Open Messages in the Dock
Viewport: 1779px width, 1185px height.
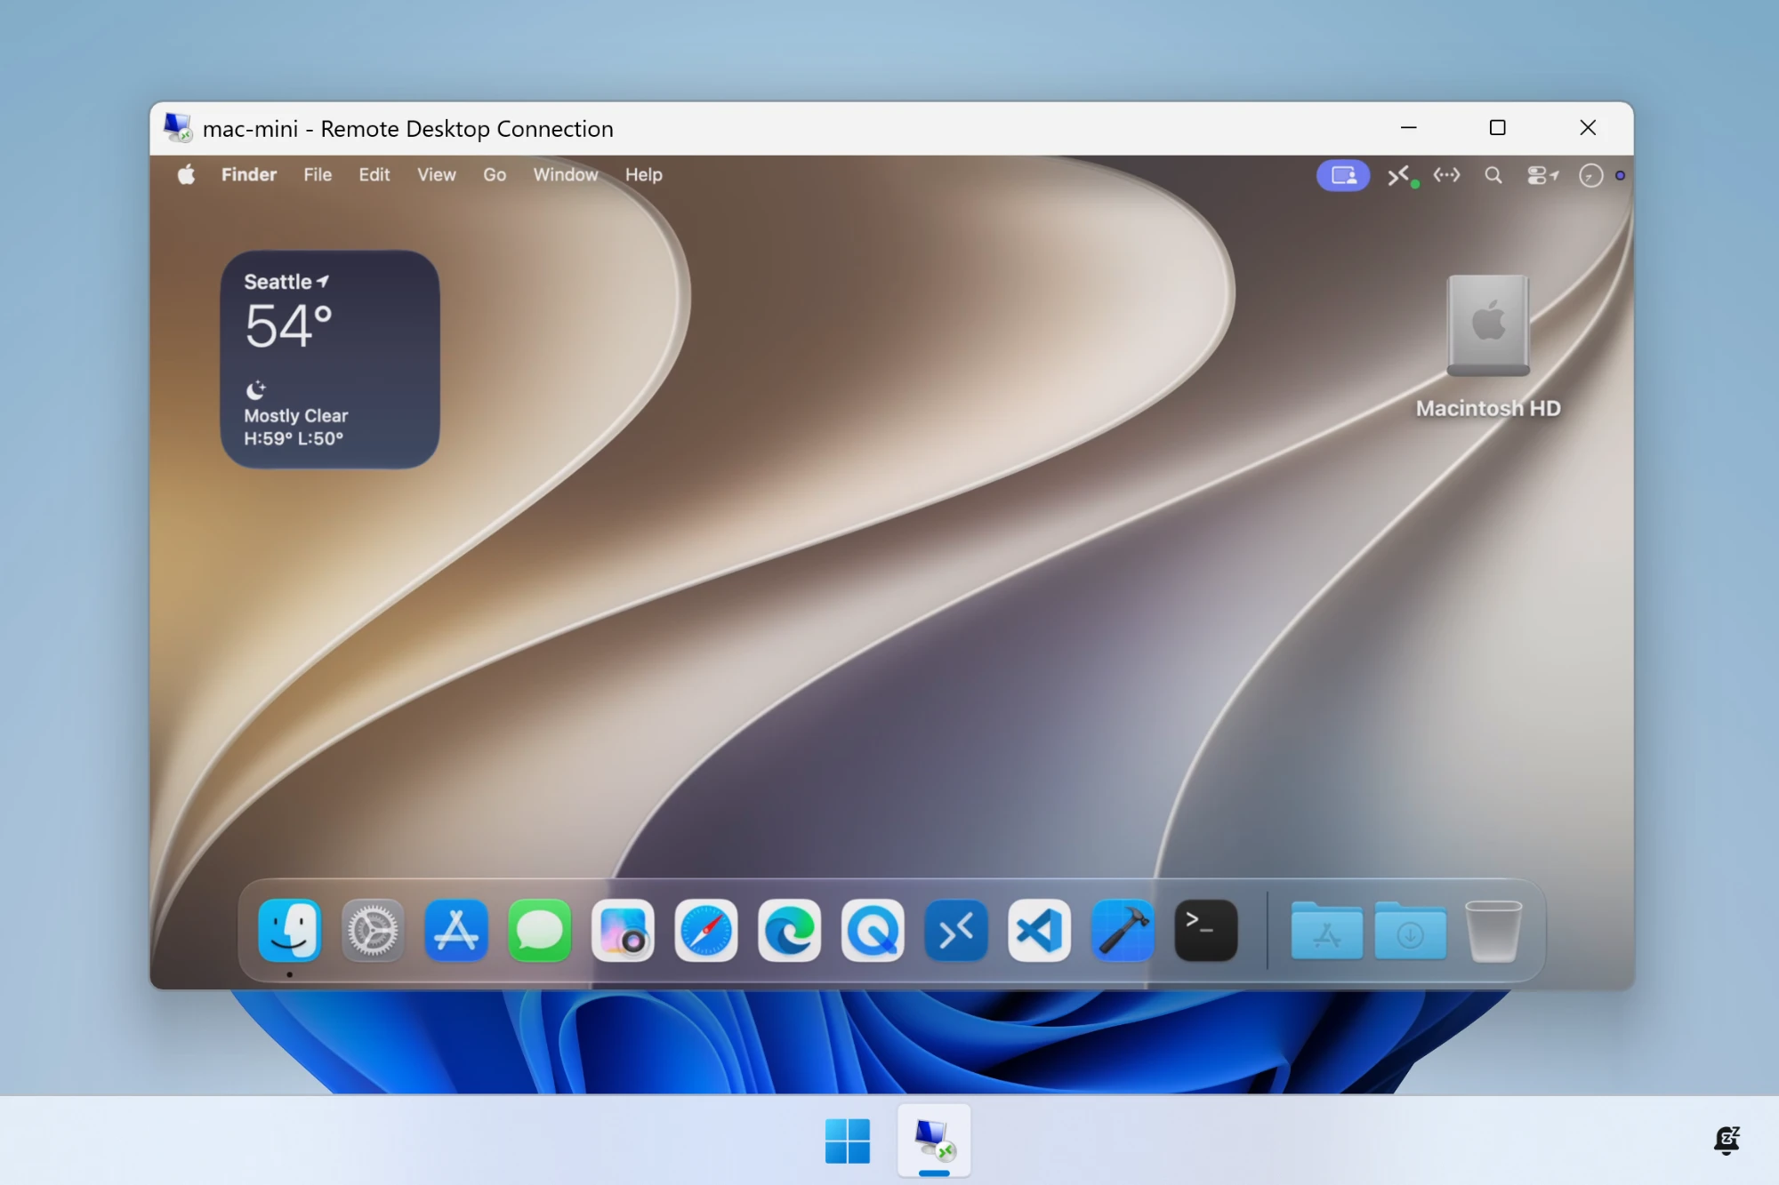click(x=539, y=931)
